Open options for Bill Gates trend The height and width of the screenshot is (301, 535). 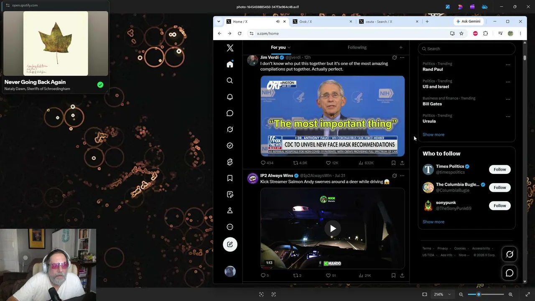point(508,99)
